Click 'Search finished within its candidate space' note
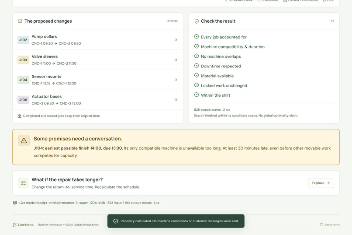The image size is (352, 235). pos(246,116)
